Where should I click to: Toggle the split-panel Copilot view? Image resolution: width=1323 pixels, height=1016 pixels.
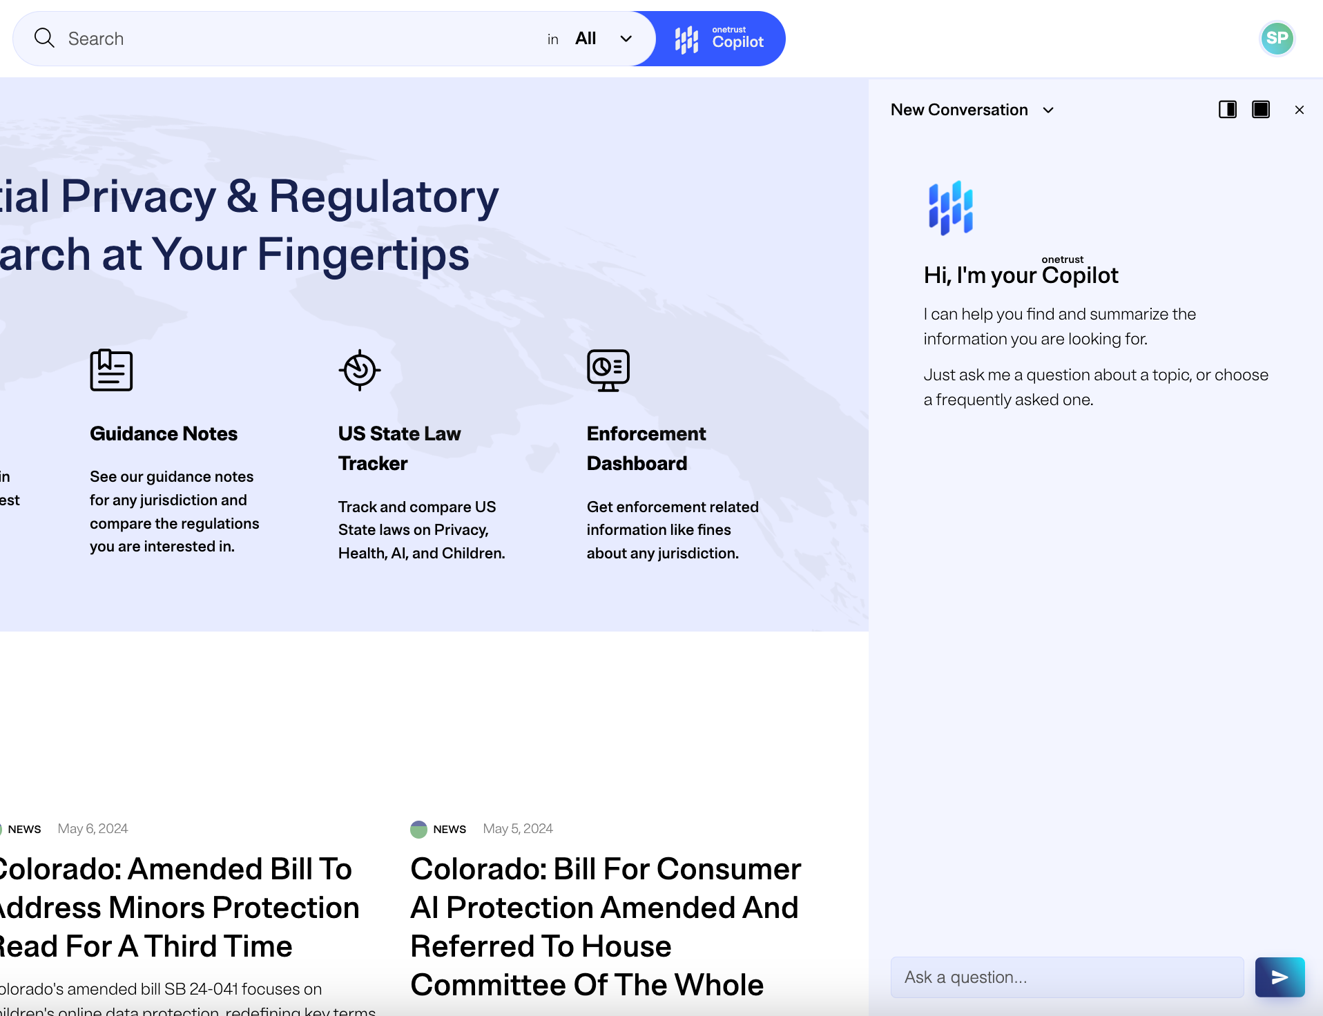pos(1228,109)
